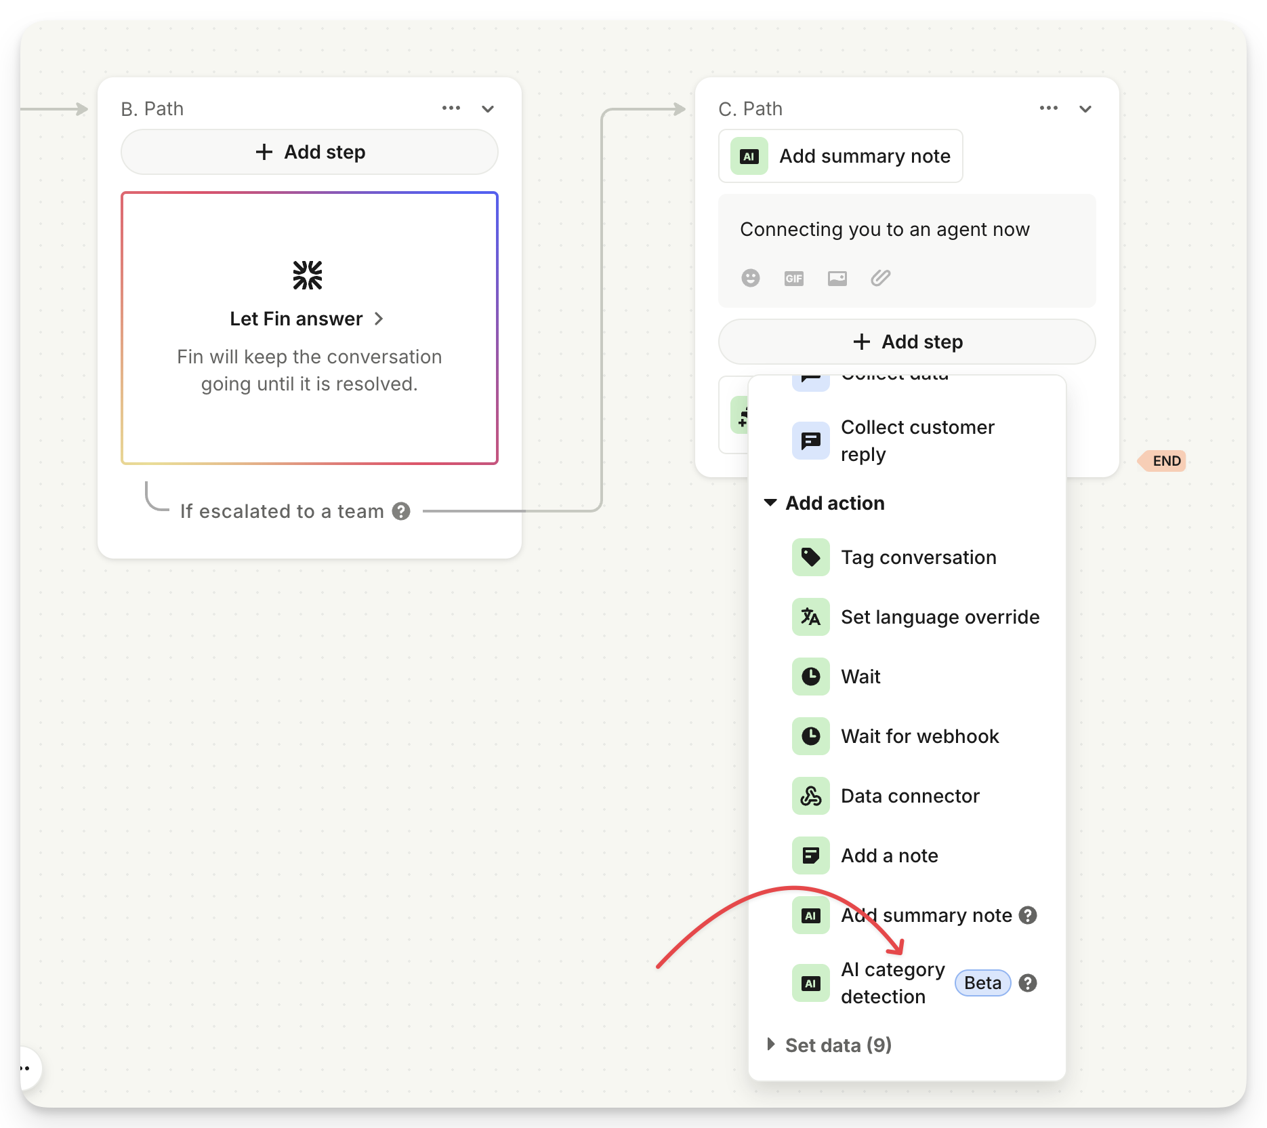Click Add step button in B. Path
The height and width of the screenshot is (1128, 1267).
pos(310,152)
